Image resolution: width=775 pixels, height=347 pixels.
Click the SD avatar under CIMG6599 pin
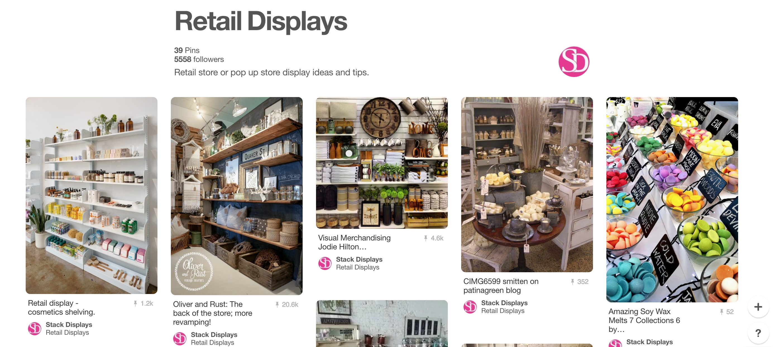point(470,307)
